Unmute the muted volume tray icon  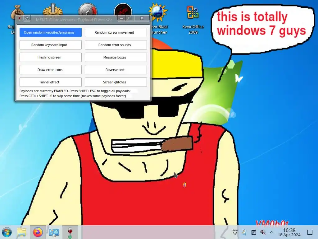point(263,232)
